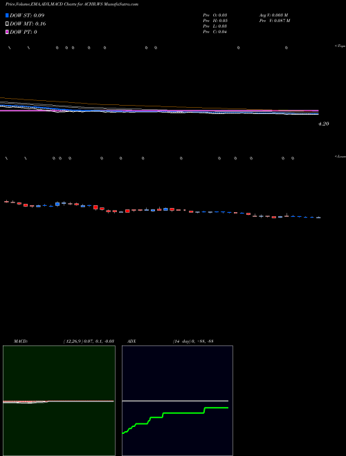346x456 pixels.
Task: Select the 'DOW MT: 0.16' legend text
Action: coord(28,23)
